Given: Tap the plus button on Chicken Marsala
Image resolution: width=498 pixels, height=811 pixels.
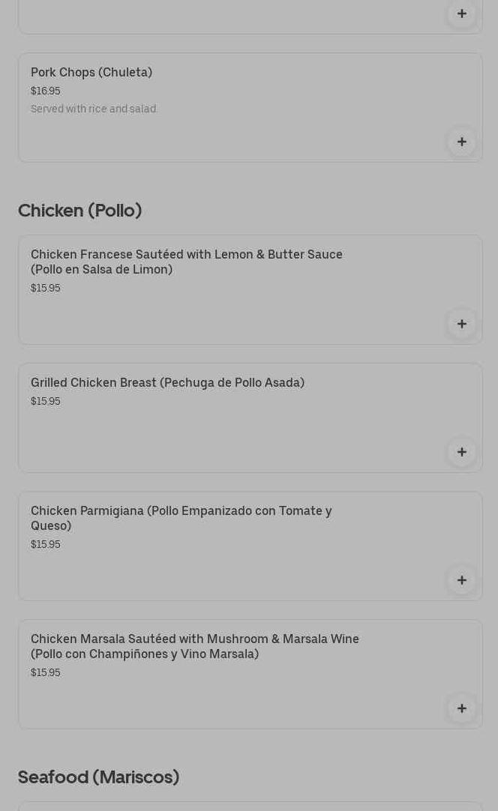Looking at the screenshot, I should [461, 708].
